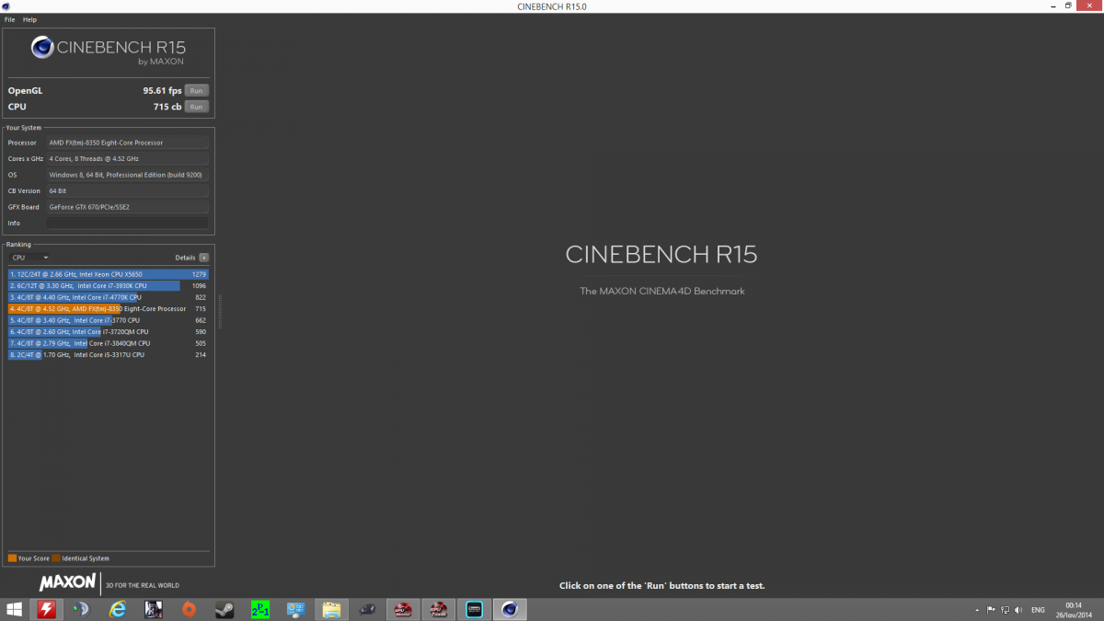This screenshot has width=1104, height=621.
Task: Open the red lightning-bolt app in the taskbar
Action: pos(46,609)
